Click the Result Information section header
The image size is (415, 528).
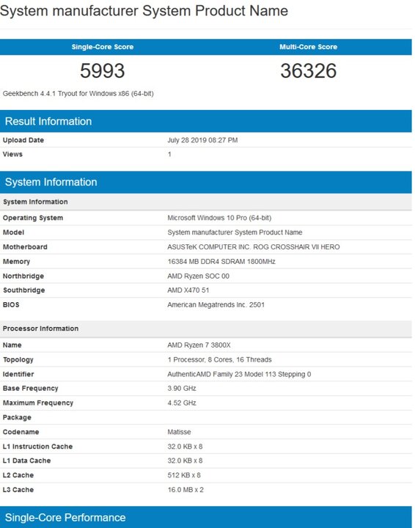pos(205,121)
